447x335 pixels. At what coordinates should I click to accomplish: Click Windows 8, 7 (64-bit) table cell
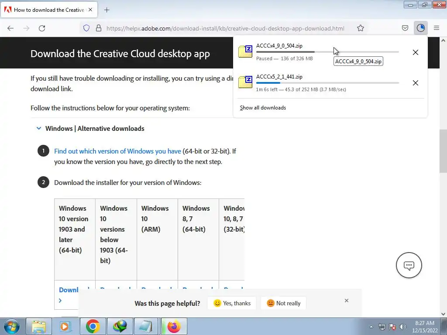point(199,239)
